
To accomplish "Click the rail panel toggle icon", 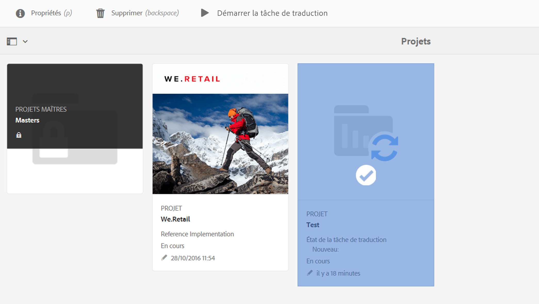I will click(12, 42).
